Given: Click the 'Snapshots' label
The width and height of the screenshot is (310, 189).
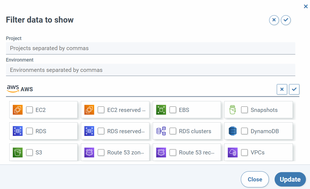Looking at the screenshot, I should click(x=264, y=110).
